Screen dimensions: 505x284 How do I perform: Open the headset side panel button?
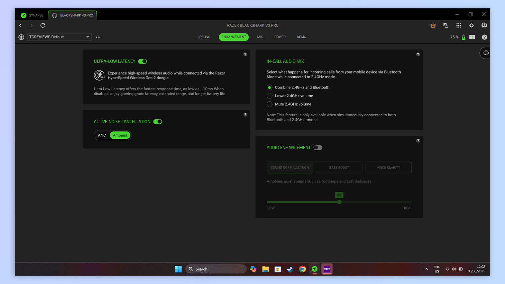point(486,53)
